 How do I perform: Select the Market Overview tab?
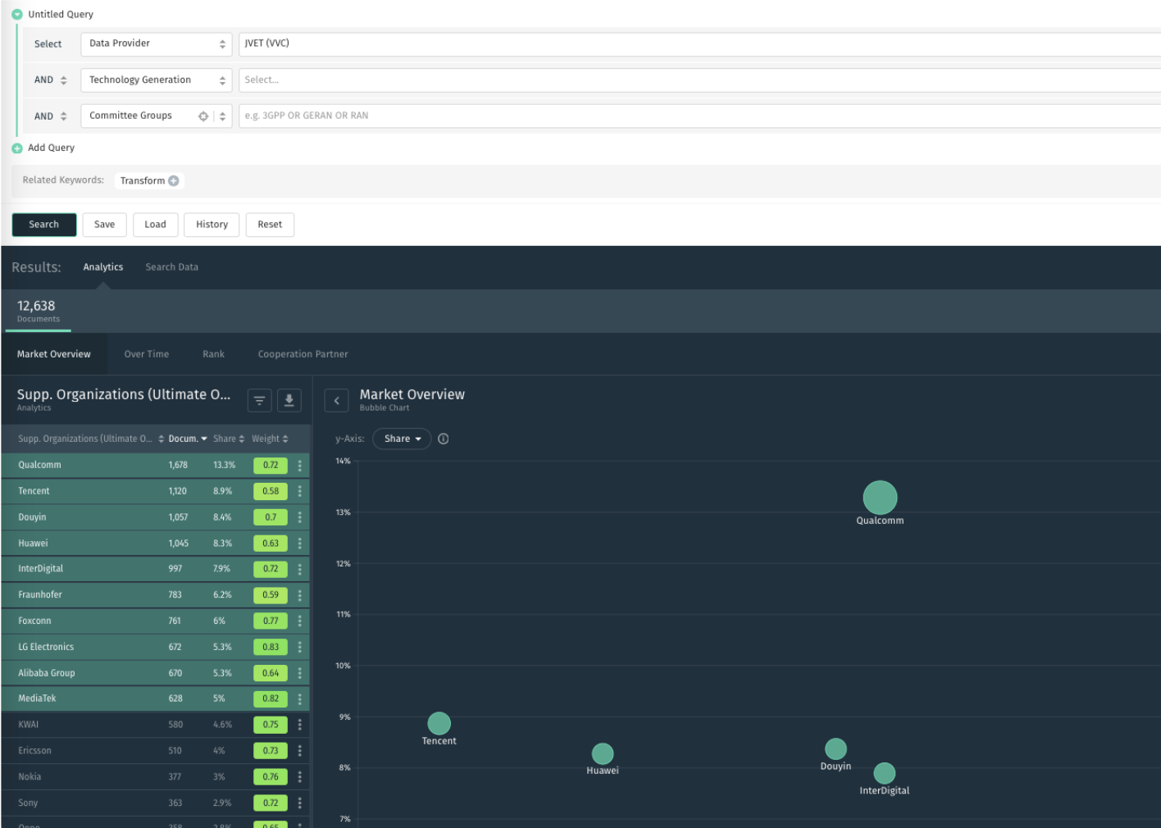[54, 354]
